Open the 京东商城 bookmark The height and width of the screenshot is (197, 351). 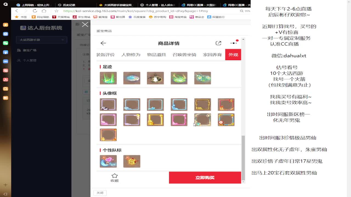click(x=81, y=17)
